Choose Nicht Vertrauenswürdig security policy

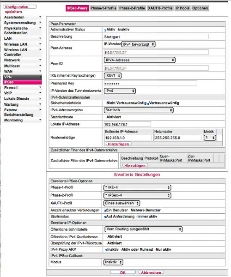[106, 103]
